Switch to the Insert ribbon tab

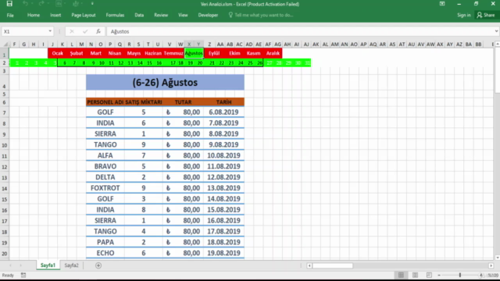(x=55, y=15)
